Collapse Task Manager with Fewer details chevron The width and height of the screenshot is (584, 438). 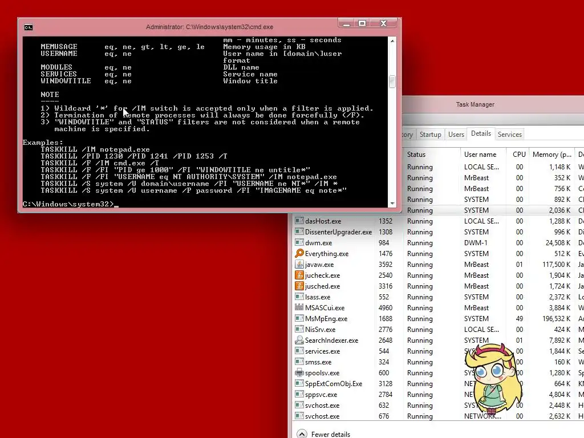(302, 434)
